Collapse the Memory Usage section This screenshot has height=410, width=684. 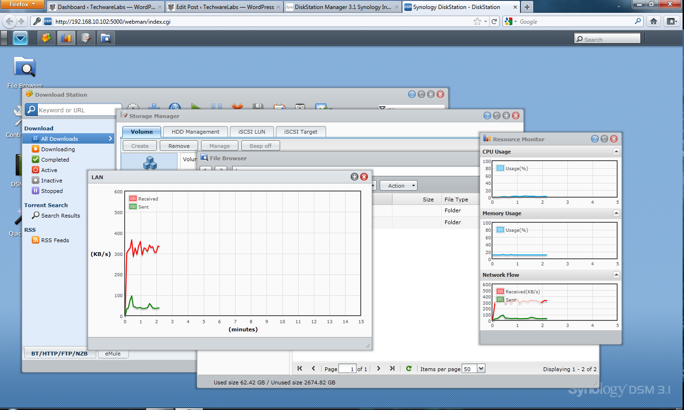[x=616, y=213]
